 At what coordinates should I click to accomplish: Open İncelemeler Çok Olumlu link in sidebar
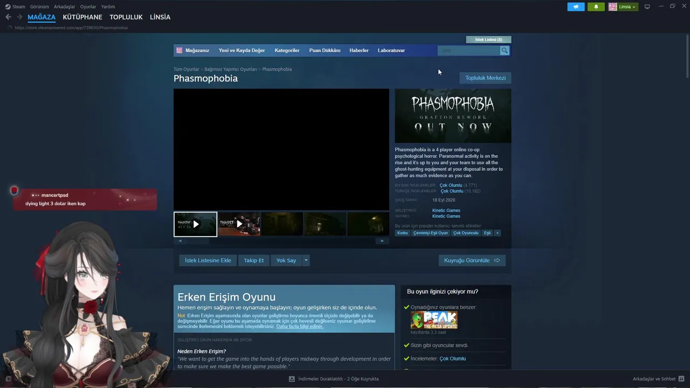pyautogui.click(x=453, y=358)
